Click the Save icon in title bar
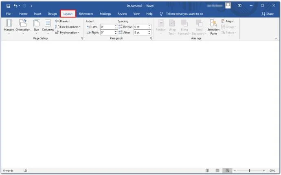Image resolution: width=281 pixels, height=175 pixels. [8, 6]
